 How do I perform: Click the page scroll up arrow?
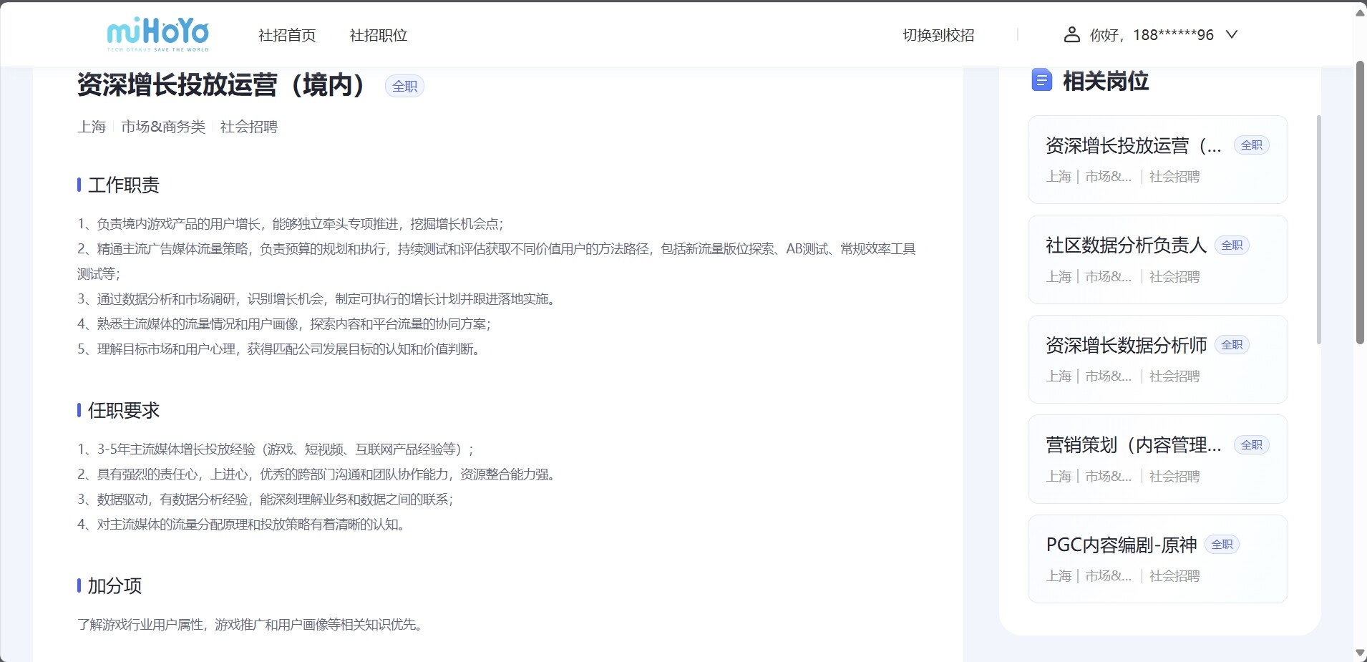tap(1360, 12)
